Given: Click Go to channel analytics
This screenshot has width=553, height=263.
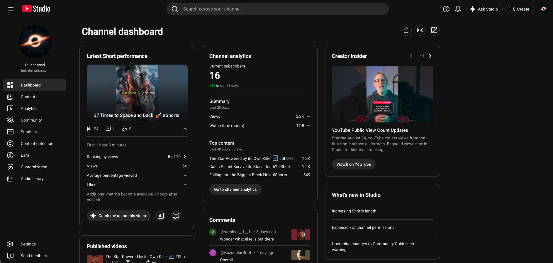Looking at the screenshot, I should 235,189.
